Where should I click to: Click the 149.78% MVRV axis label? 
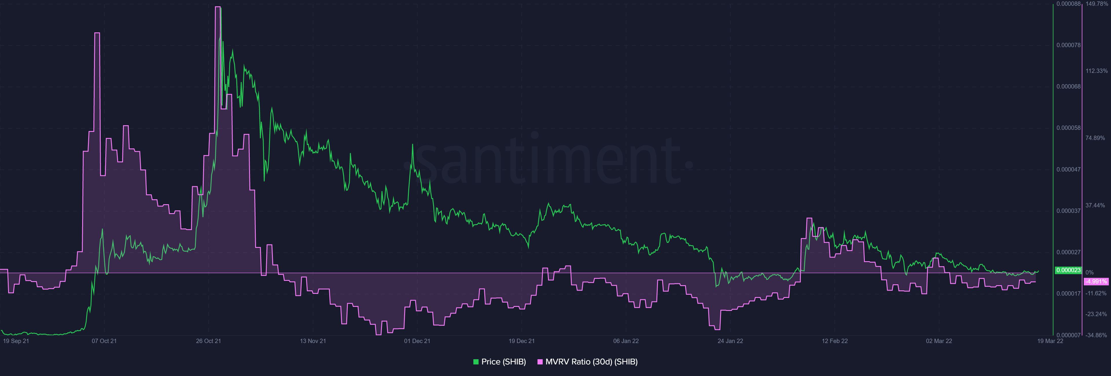click(1096, 4)
